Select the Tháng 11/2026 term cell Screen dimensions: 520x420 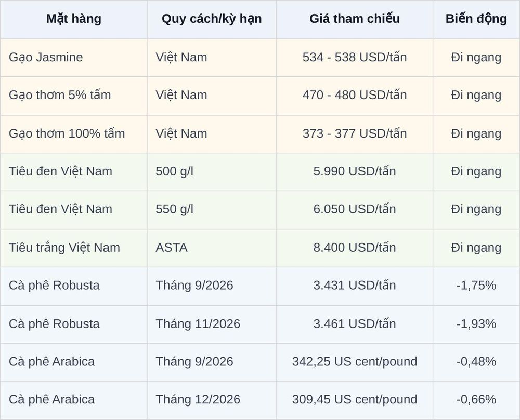(212, 324)
